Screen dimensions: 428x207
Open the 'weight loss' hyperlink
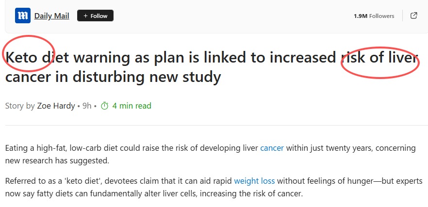pos(254,181)
